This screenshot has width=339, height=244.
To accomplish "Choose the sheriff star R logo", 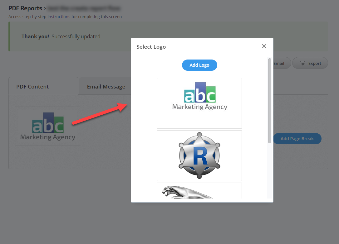I will point(199,155).
